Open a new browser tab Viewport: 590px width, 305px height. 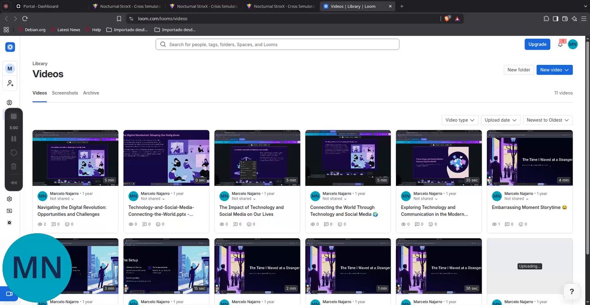coord(401,6)
